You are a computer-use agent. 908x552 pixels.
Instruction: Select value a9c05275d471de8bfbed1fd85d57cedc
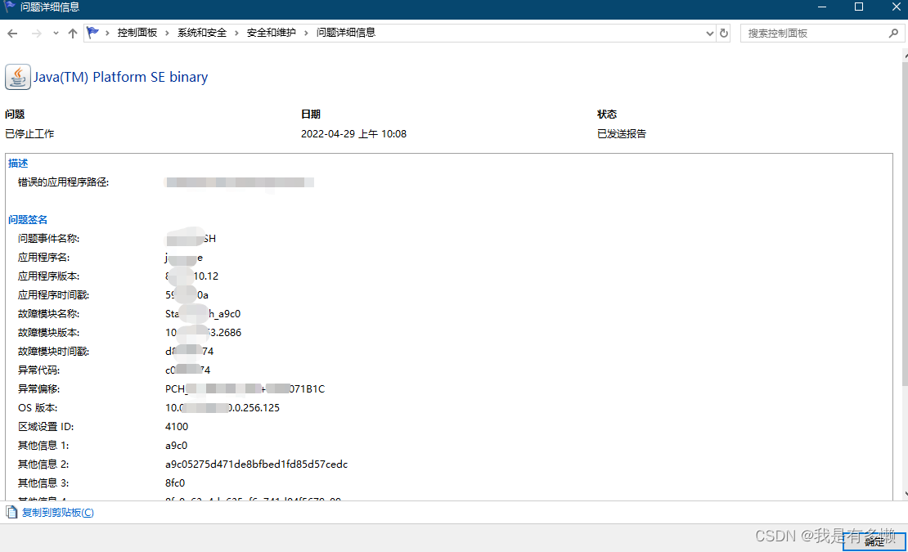click(x=257, y=464)
